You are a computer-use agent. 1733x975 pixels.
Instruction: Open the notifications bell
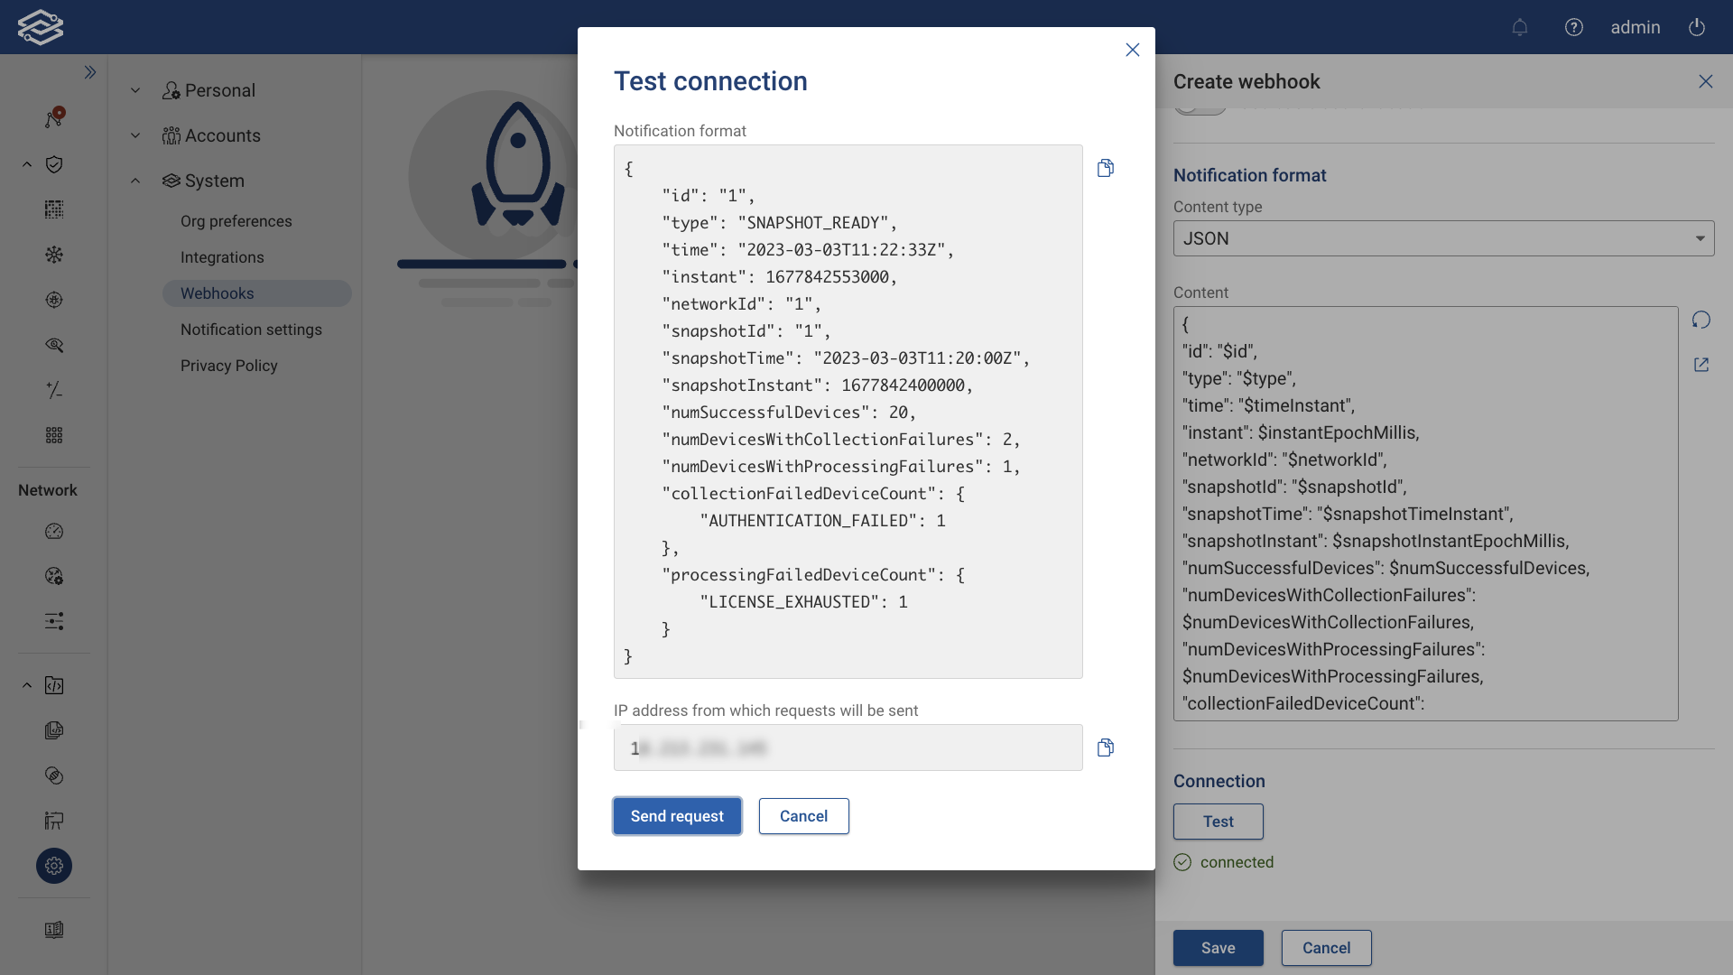click(x=1520, y=27)
